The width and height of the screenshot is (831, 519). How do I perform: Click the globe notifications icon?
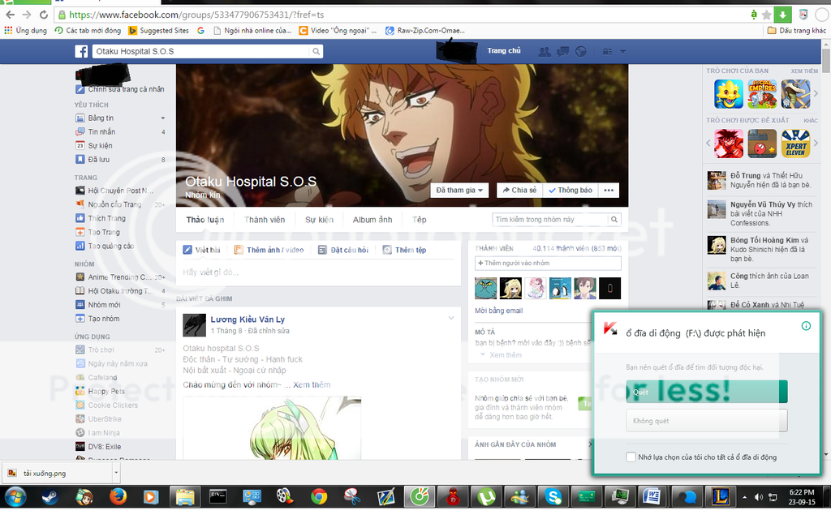(580, 51)
